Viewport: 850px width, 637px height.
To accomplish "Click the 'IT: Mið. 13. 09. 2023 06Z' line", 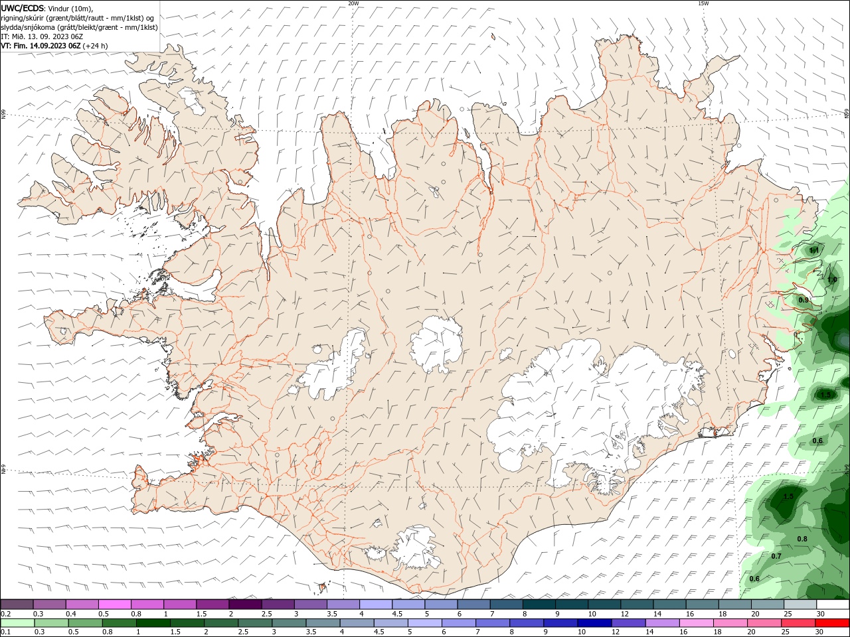I will coord(41,36).
